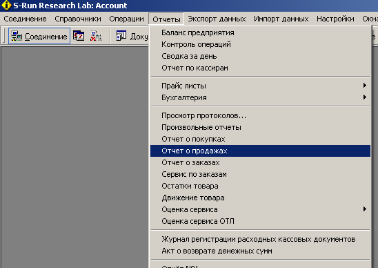Viewport: 378px width, 268px height.
Task: Open the Справочники menu
Action: (78, 19)
